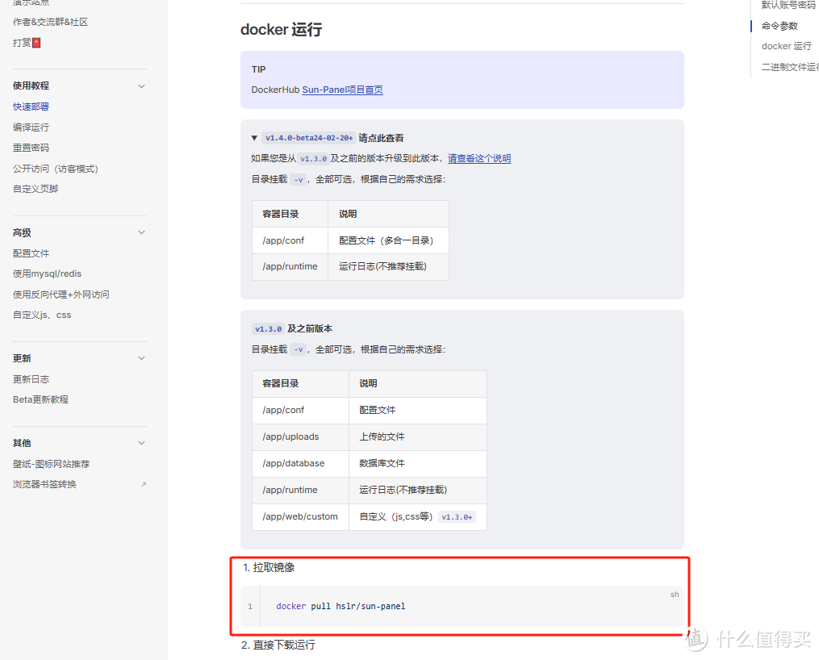Collapse the v1.4.0-beta24-02-20+ details triangle

(x=254, y=138)
